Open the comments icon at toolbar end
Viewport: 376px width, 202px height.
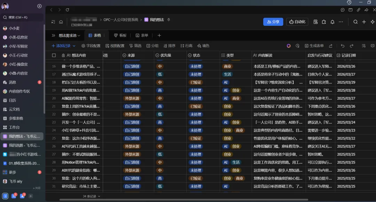coord(373,46)
